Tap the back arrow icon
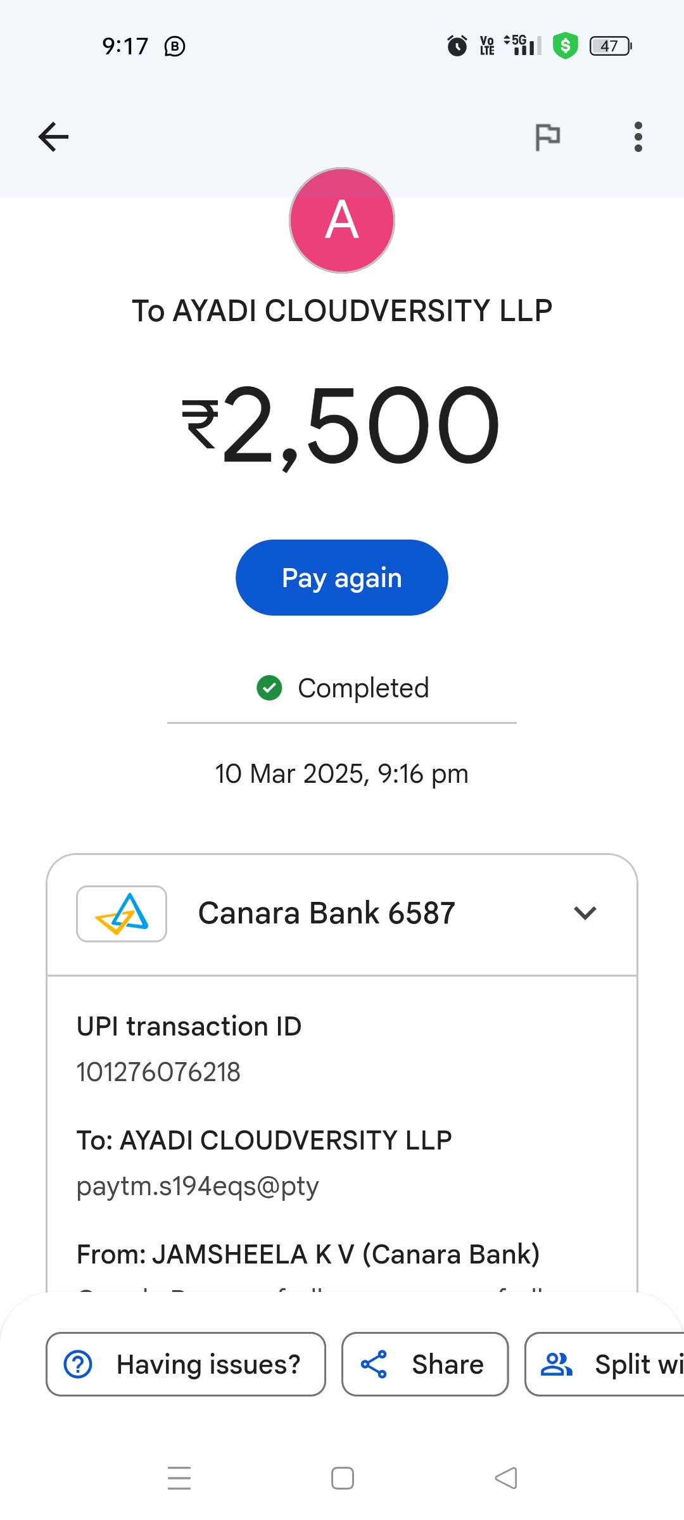Image resolution: width=684 pixels, height=1520 pixels. [53, 137]
